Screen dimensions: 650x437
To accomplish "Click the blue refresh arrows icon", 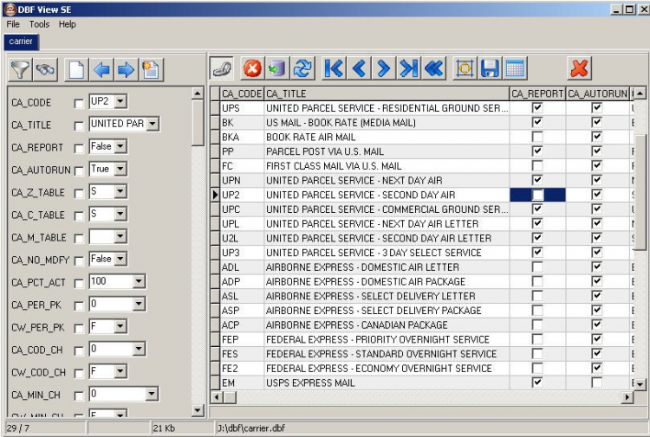I will (x=302, y=68).
